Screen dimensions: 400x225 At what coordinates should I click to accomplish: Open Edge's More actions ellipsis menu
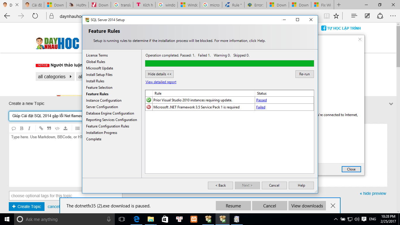(393, 16)
